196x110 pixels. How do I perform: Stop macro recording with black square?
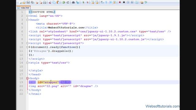pos(124,2)
